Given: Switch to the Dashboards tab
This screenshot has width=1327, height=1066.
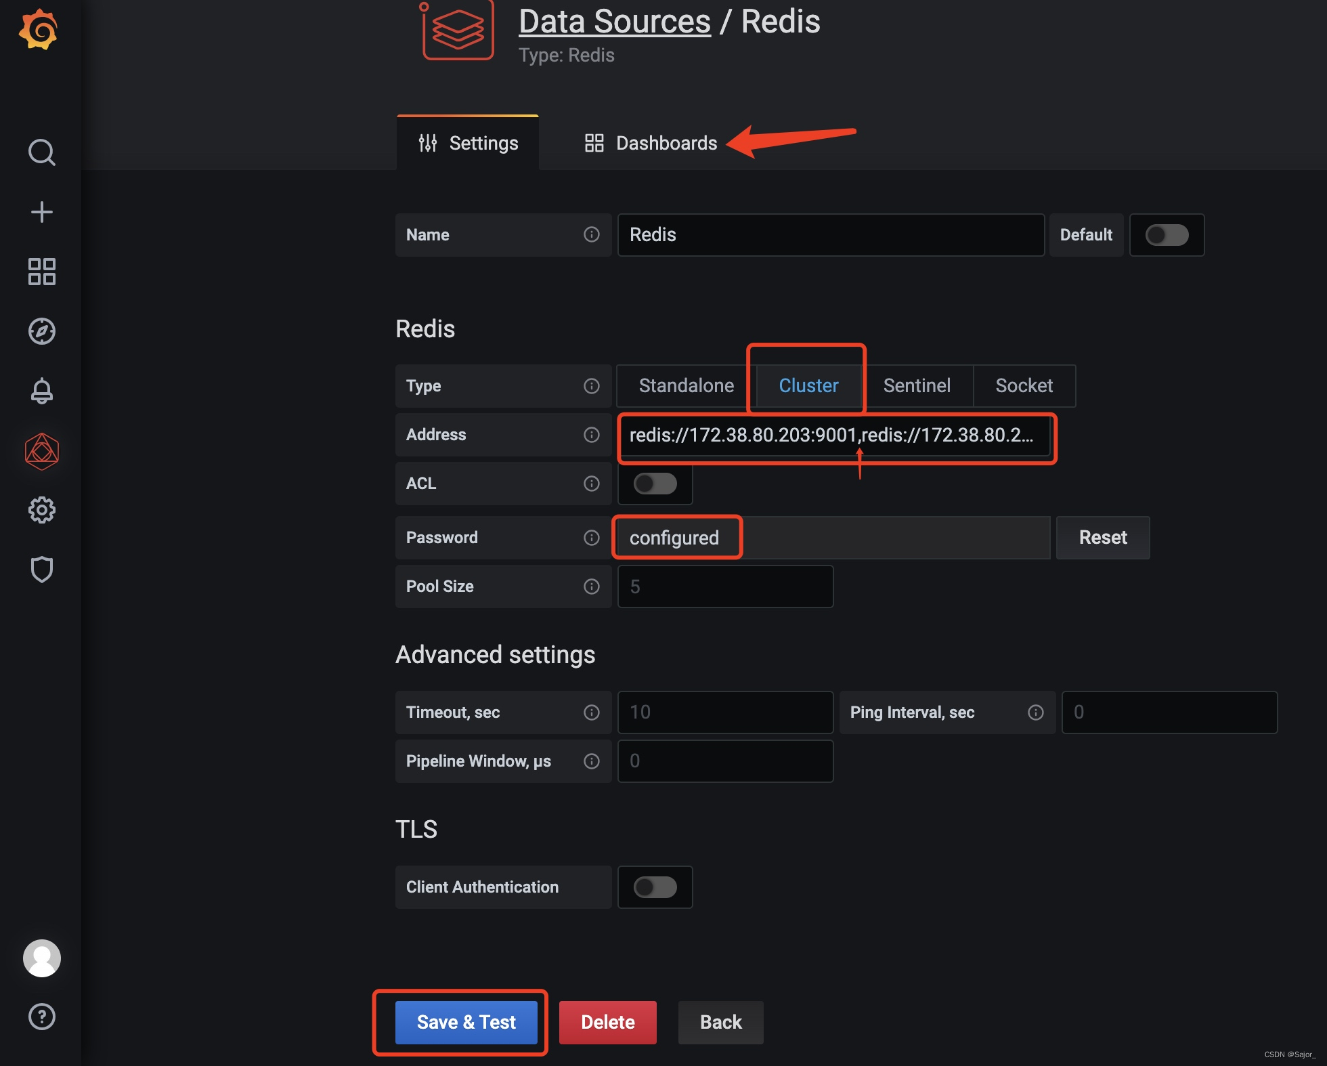Looking at the screenshot, I should pyautogui.click(x=666, y=143).
